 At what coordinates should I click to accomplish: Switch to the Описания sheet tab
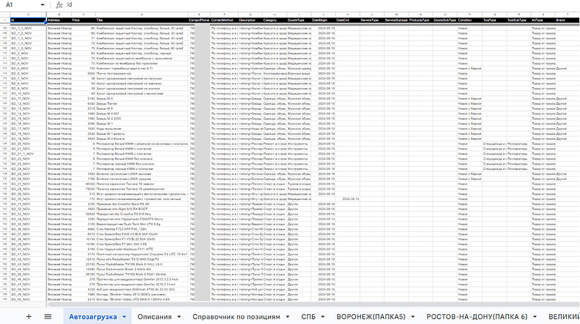click(x=154, y=316)
